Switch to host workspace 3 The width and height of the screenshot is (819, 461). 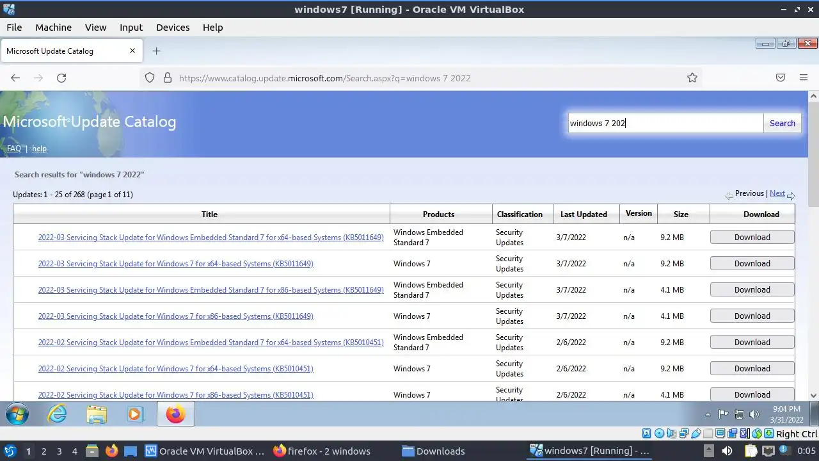pyautogui.click(x=60, y=451)
